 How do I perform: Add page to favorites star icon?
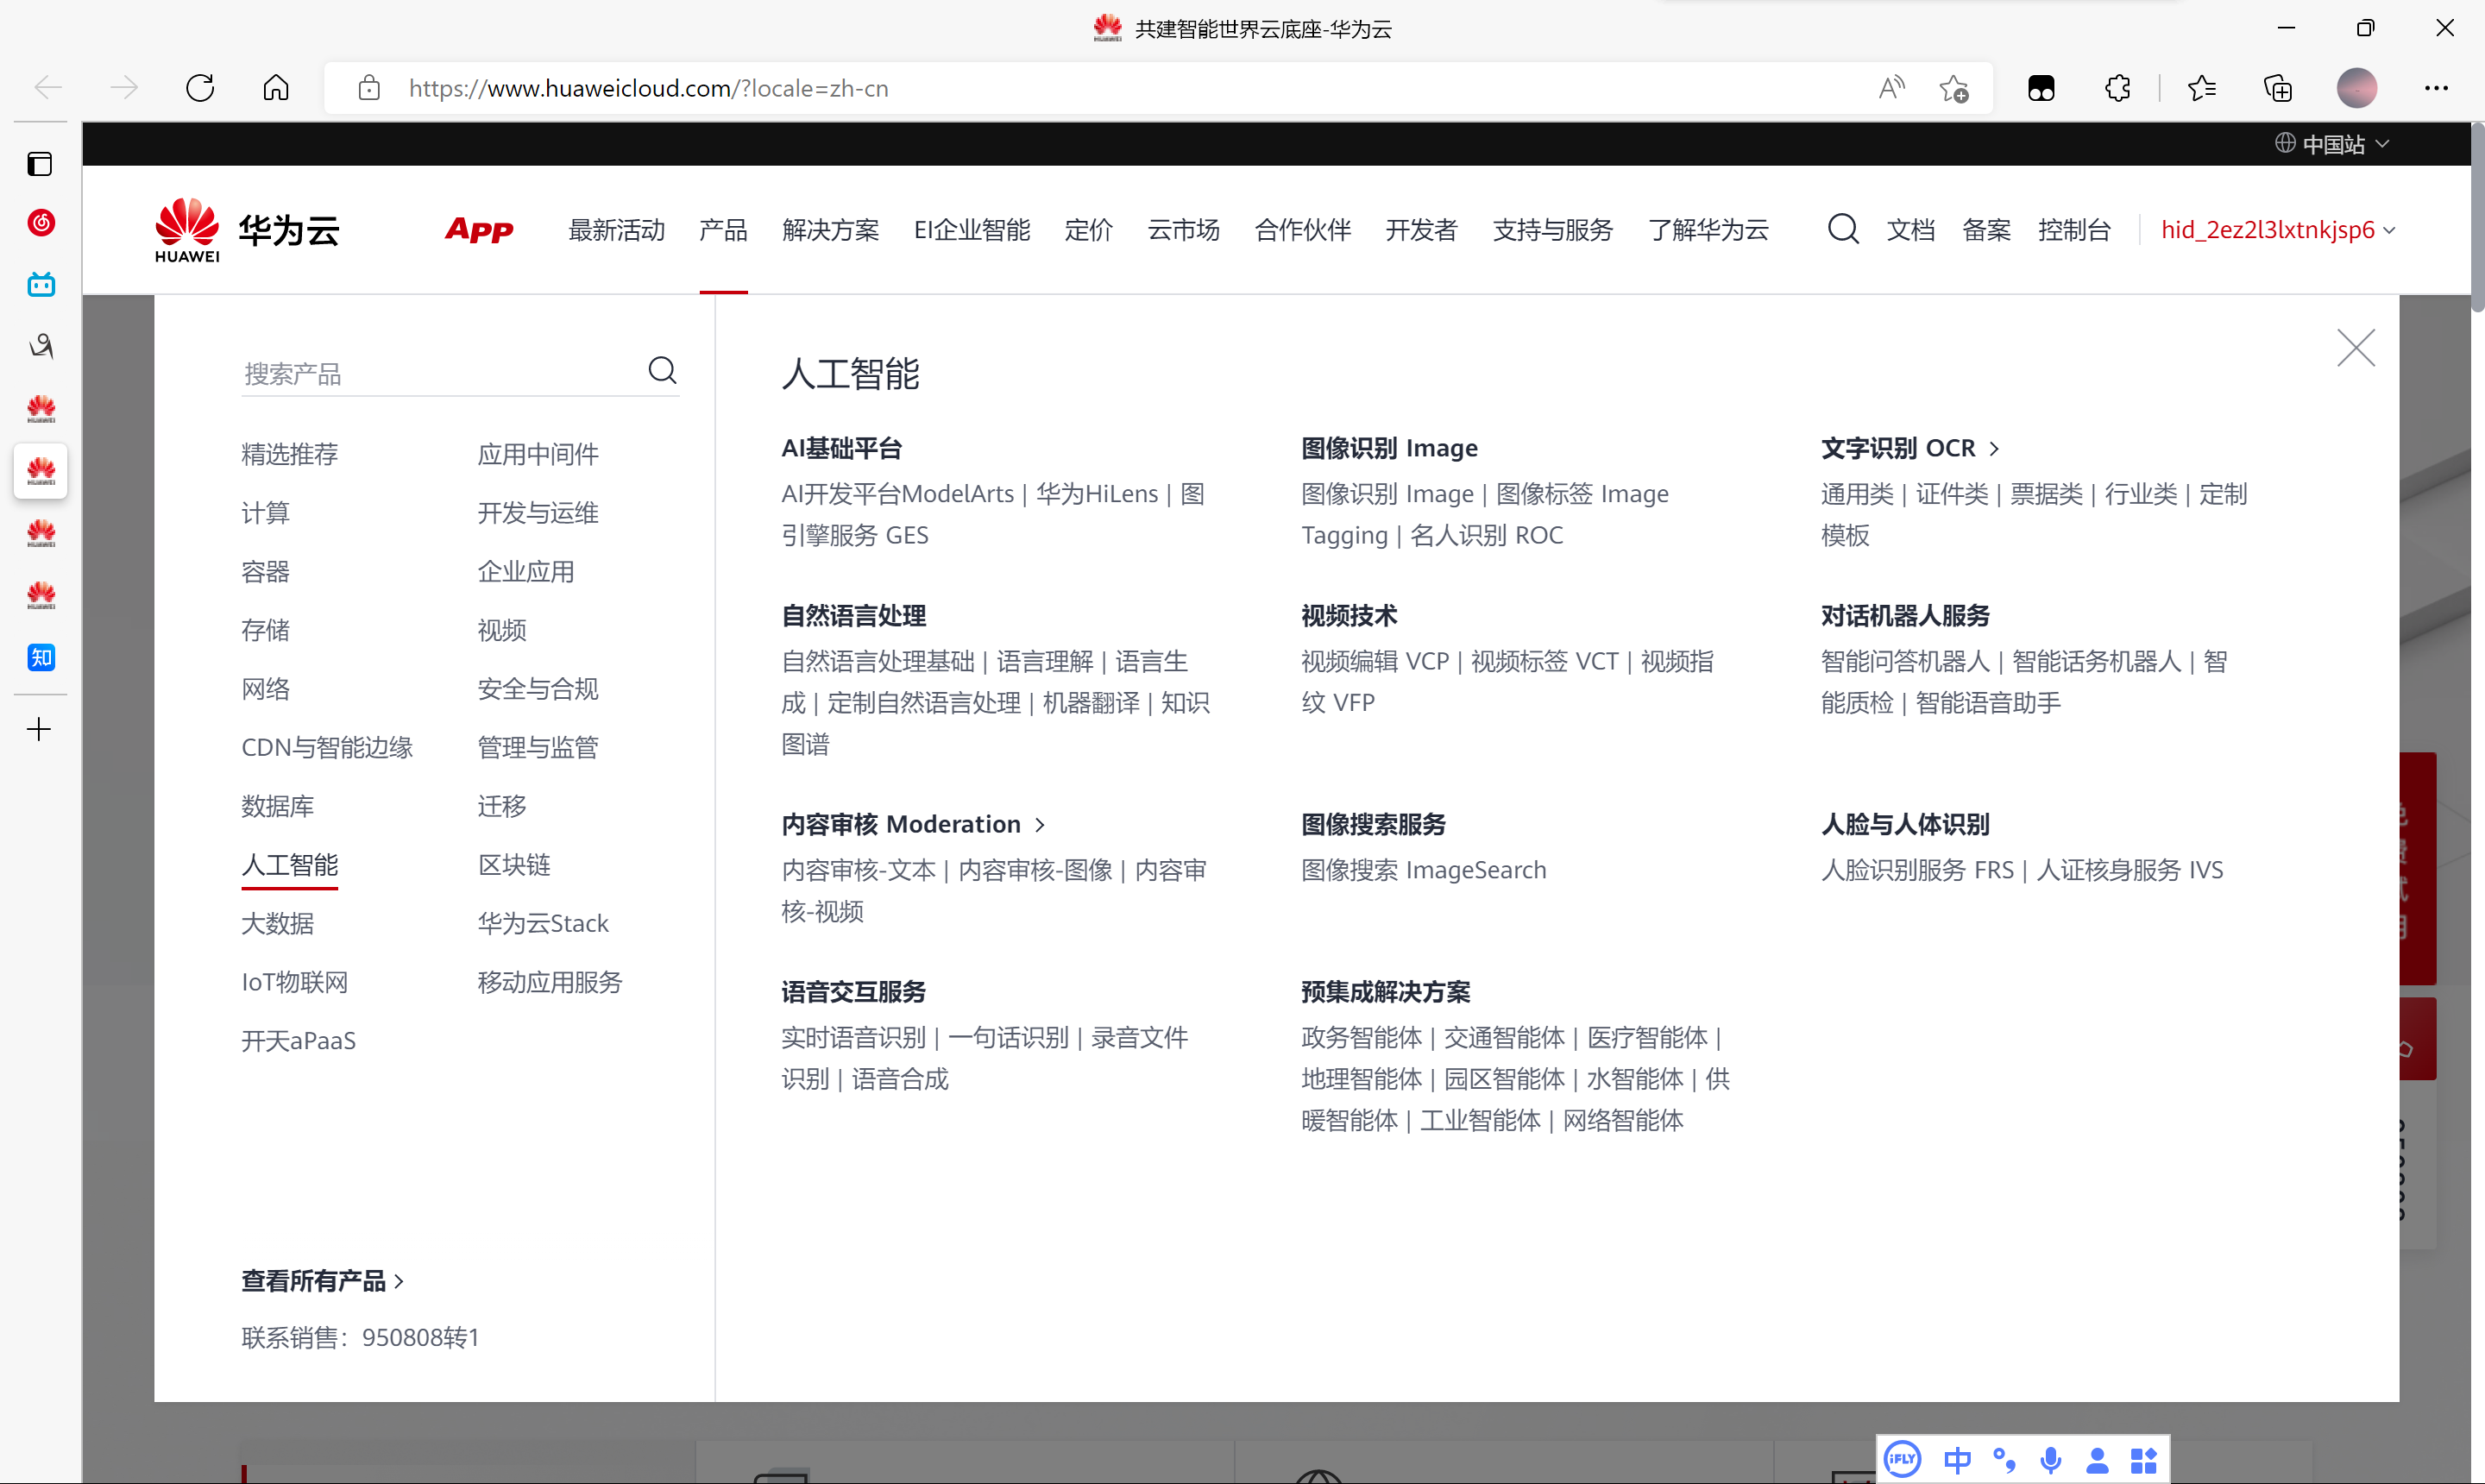coord(1953,88)
